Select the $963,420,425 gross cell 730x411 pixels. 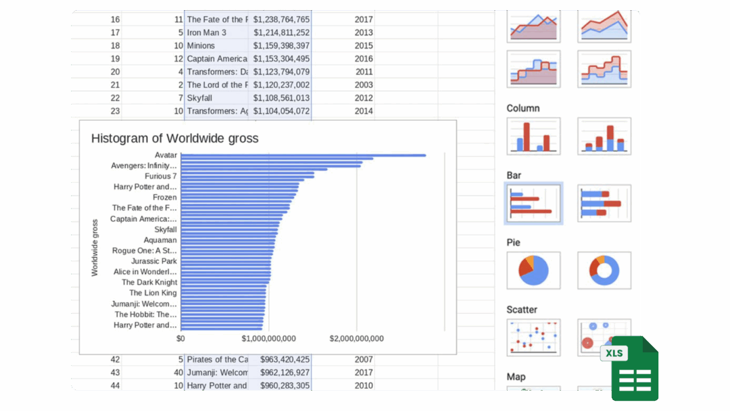[x=280, y=360]
